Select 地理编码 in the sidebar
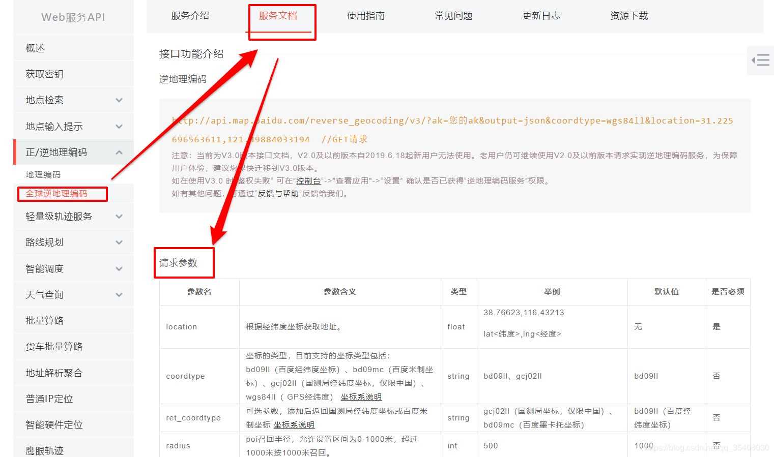 pos(43,174)
